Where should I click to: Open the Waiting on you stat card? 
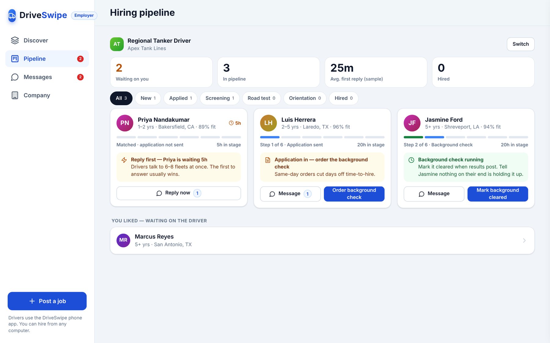coord(161,72)
